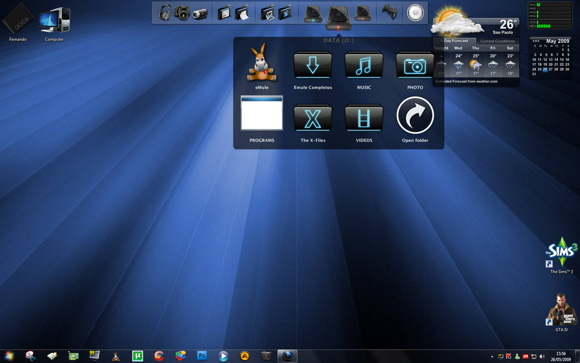This screenshot has height=363, width=580.
Task: Go to the previous month on the calendar
Action: [x=534, y=41]
